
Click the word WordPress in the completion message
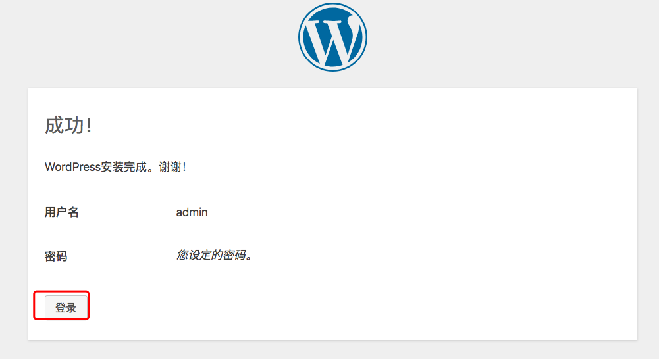[72, 167]
